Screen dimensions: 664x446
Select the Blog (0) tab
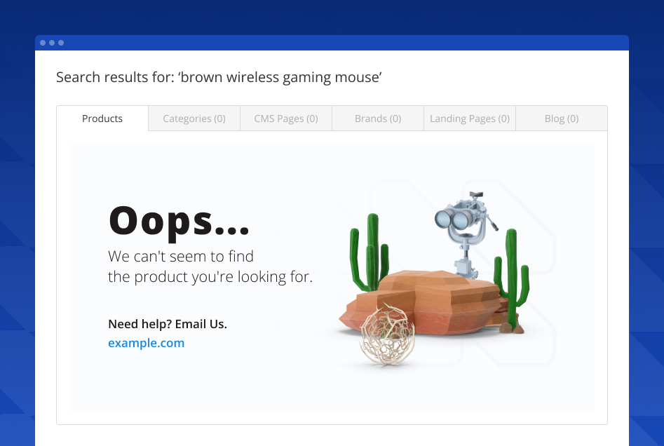[562, 119]
